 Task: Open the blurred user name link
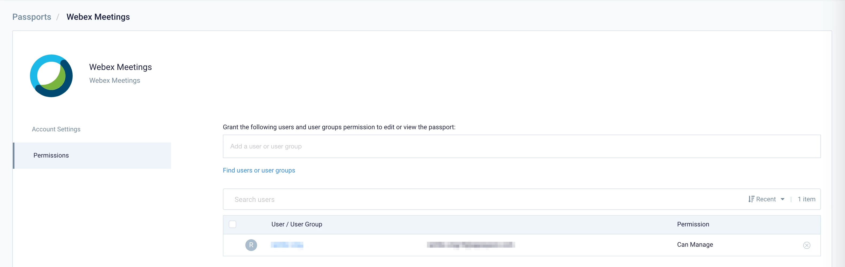(287, 245)
